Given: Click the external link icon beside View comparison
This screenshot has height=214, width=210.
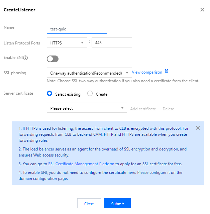Looking at the screenshot, I should coord(167,72).
